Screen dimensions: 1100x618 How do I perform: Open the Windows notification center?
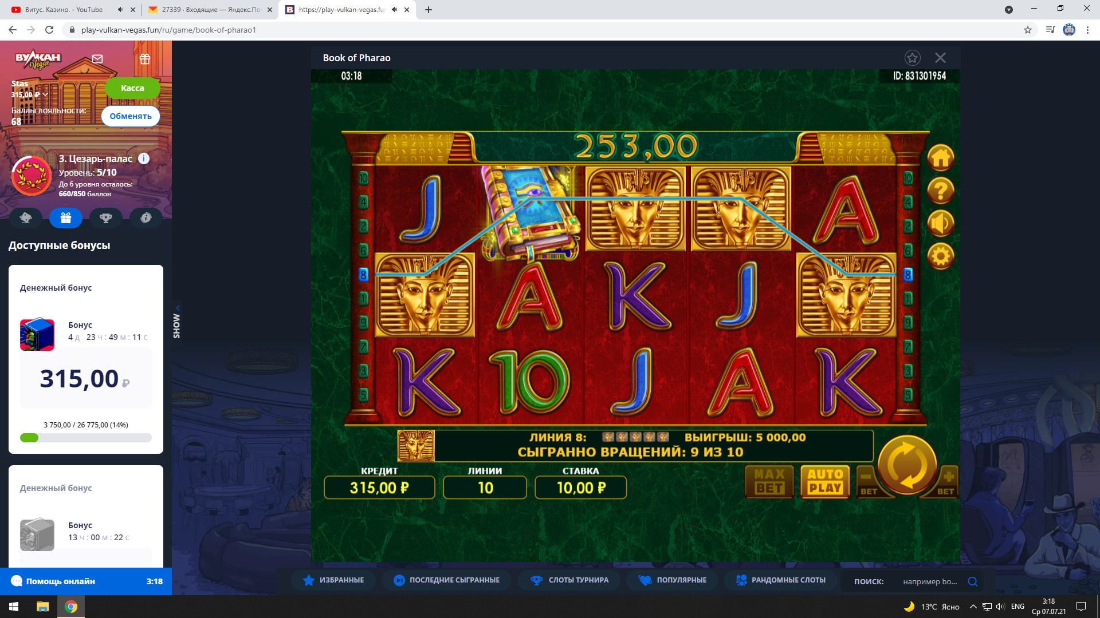1081,607
